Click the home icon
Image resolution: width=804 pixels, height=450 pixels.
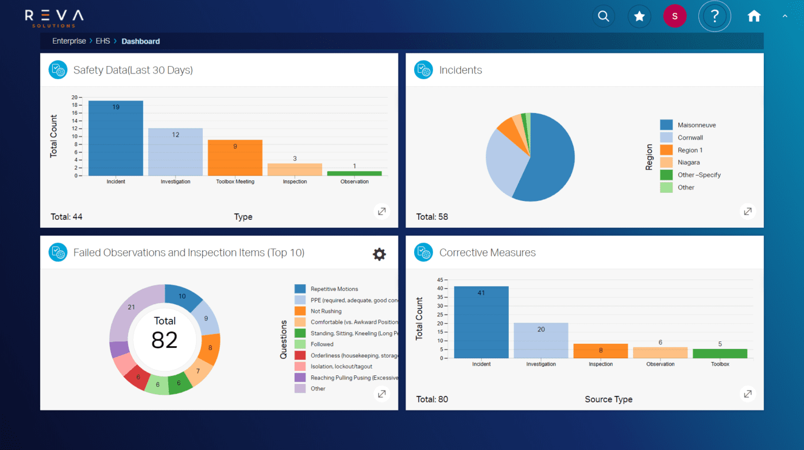(753, 16)
